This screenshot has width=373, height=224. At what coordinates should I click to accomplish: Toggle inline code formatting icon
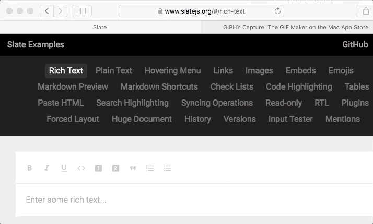pos(81,168)
